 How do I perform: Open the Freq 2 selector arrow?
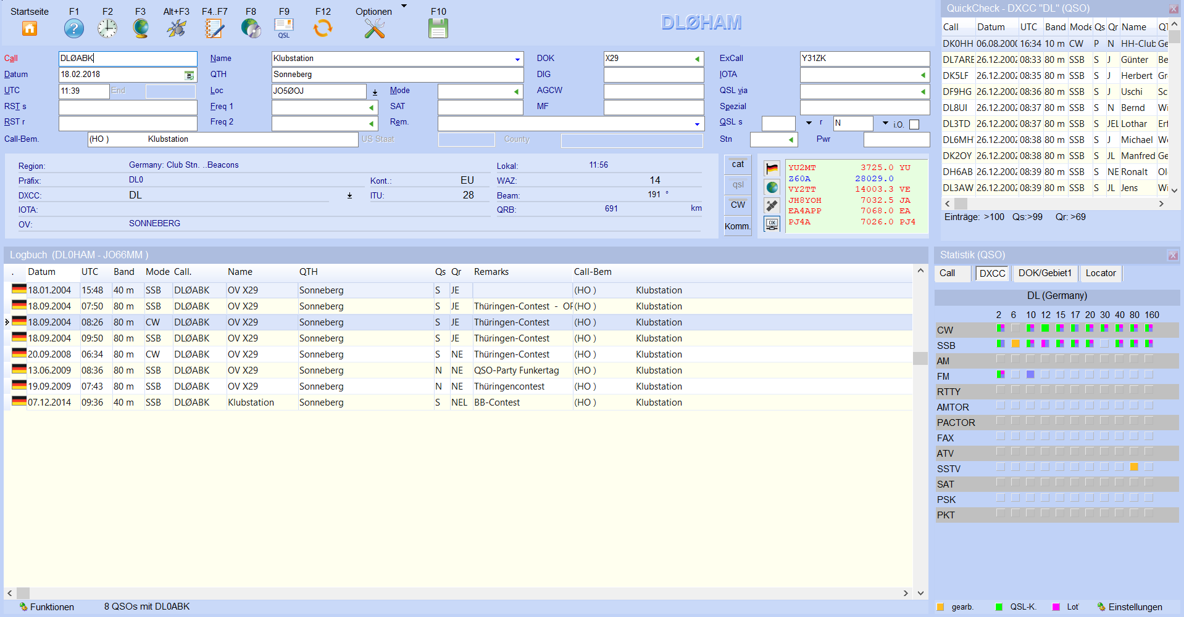[x=371, y=124]
